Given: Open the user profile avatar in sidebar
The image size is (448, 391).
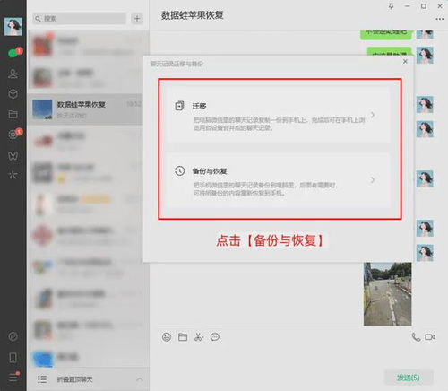Looking at the screenshot, I should [13, 27].
